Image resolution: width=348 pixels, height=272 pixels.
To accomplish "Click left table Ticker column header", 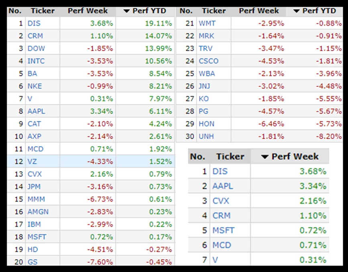I will click(x=43, y=11).
